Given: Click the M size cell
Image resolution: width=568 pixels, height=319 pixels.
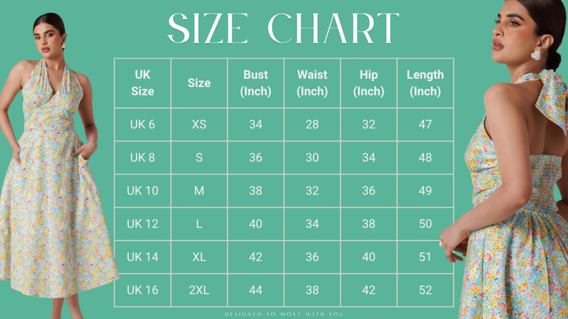Looking at the screenshot, I should tap(199, 190).
